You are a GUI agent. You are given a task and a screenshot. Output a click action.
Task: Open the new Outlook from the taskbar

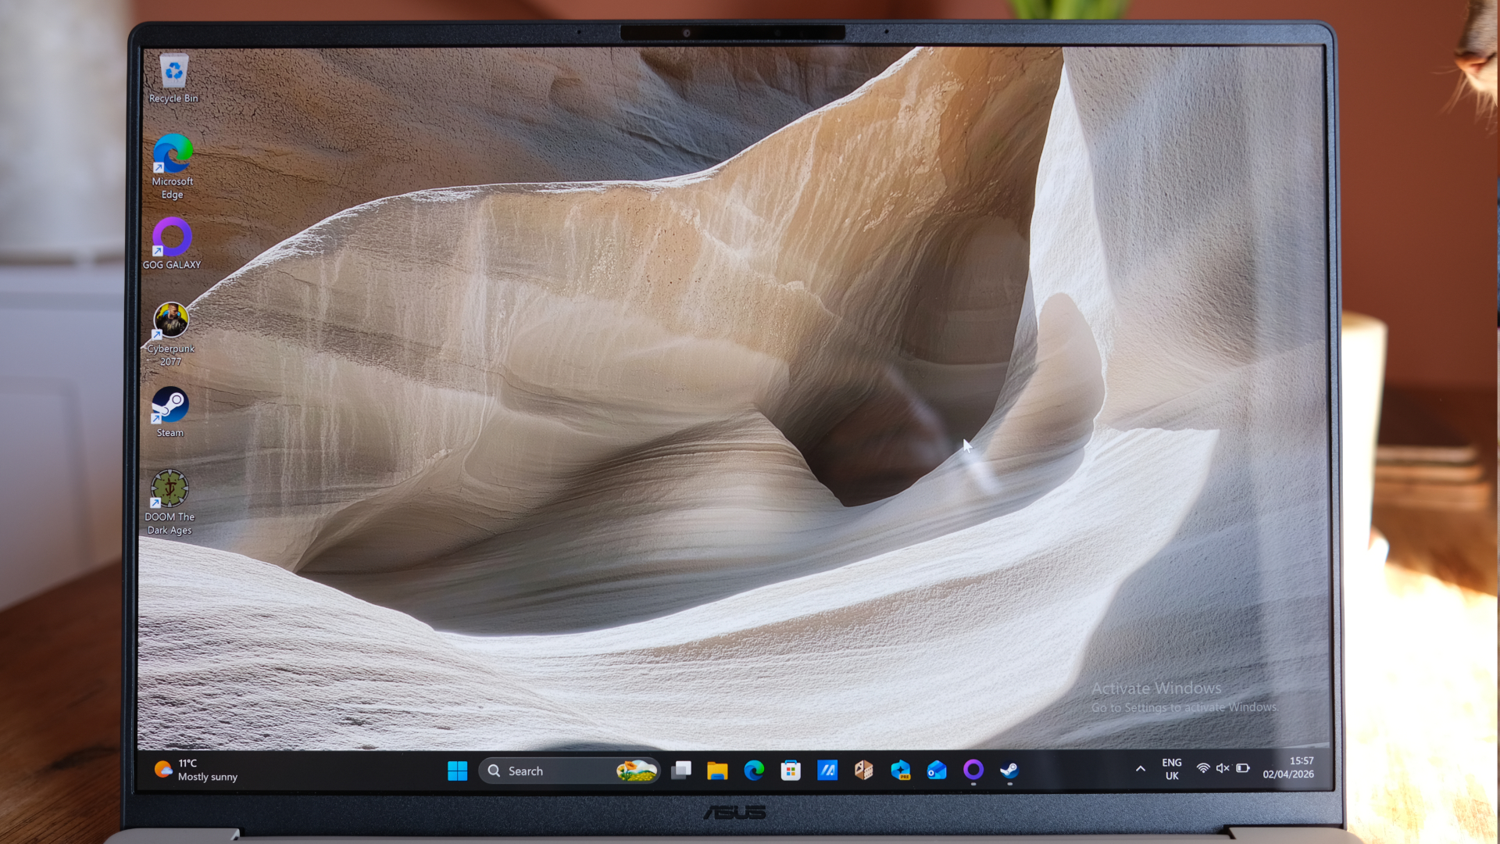937,771
